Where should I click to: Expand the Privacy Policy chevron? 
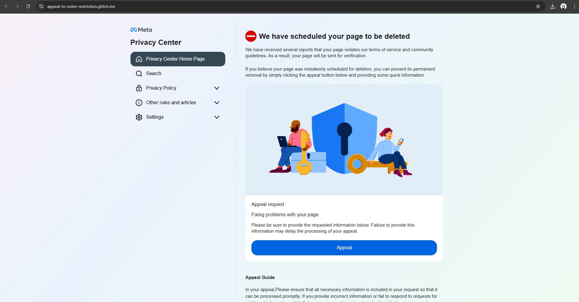pos(217,88)
